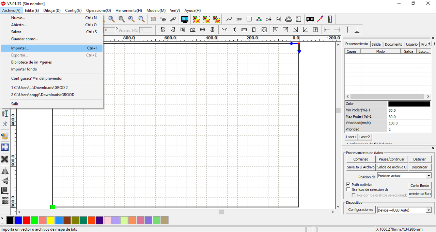The width and height of the screenshot is (436, 232).
Task: Click the Corte Borde button
Action: click(x=420, y=185)
